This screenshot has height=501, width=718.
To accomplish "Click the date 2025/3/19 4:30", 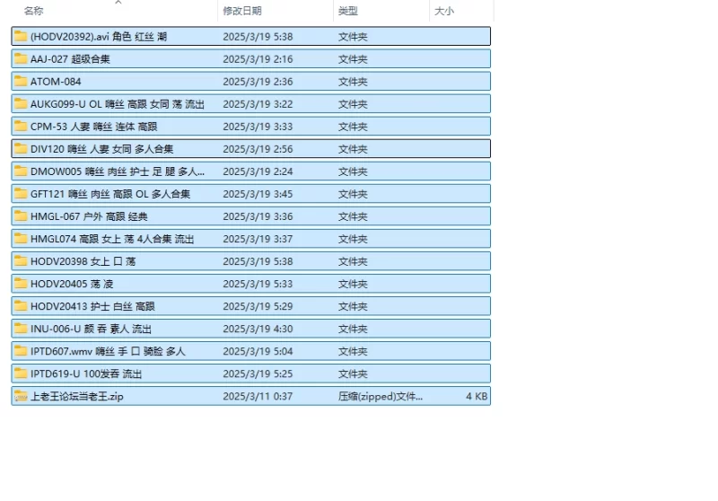I will 258,329.
